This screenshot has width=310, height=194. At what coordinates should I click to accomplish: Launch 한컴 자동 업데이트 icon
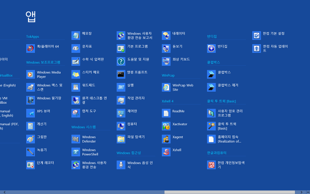point(257,48)
